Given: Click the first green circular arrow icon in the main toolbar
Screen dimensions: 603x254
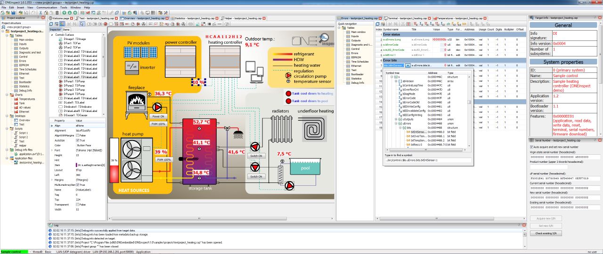Looking at the screenshot, I should (64, 13).
